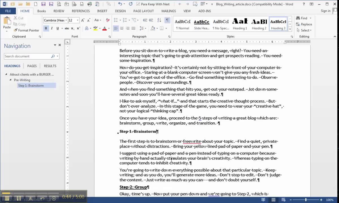Click the Undo arrow in quick access toolbar
Image resolution: width=339 pixels, height=203 pixels.
(120, 4)
